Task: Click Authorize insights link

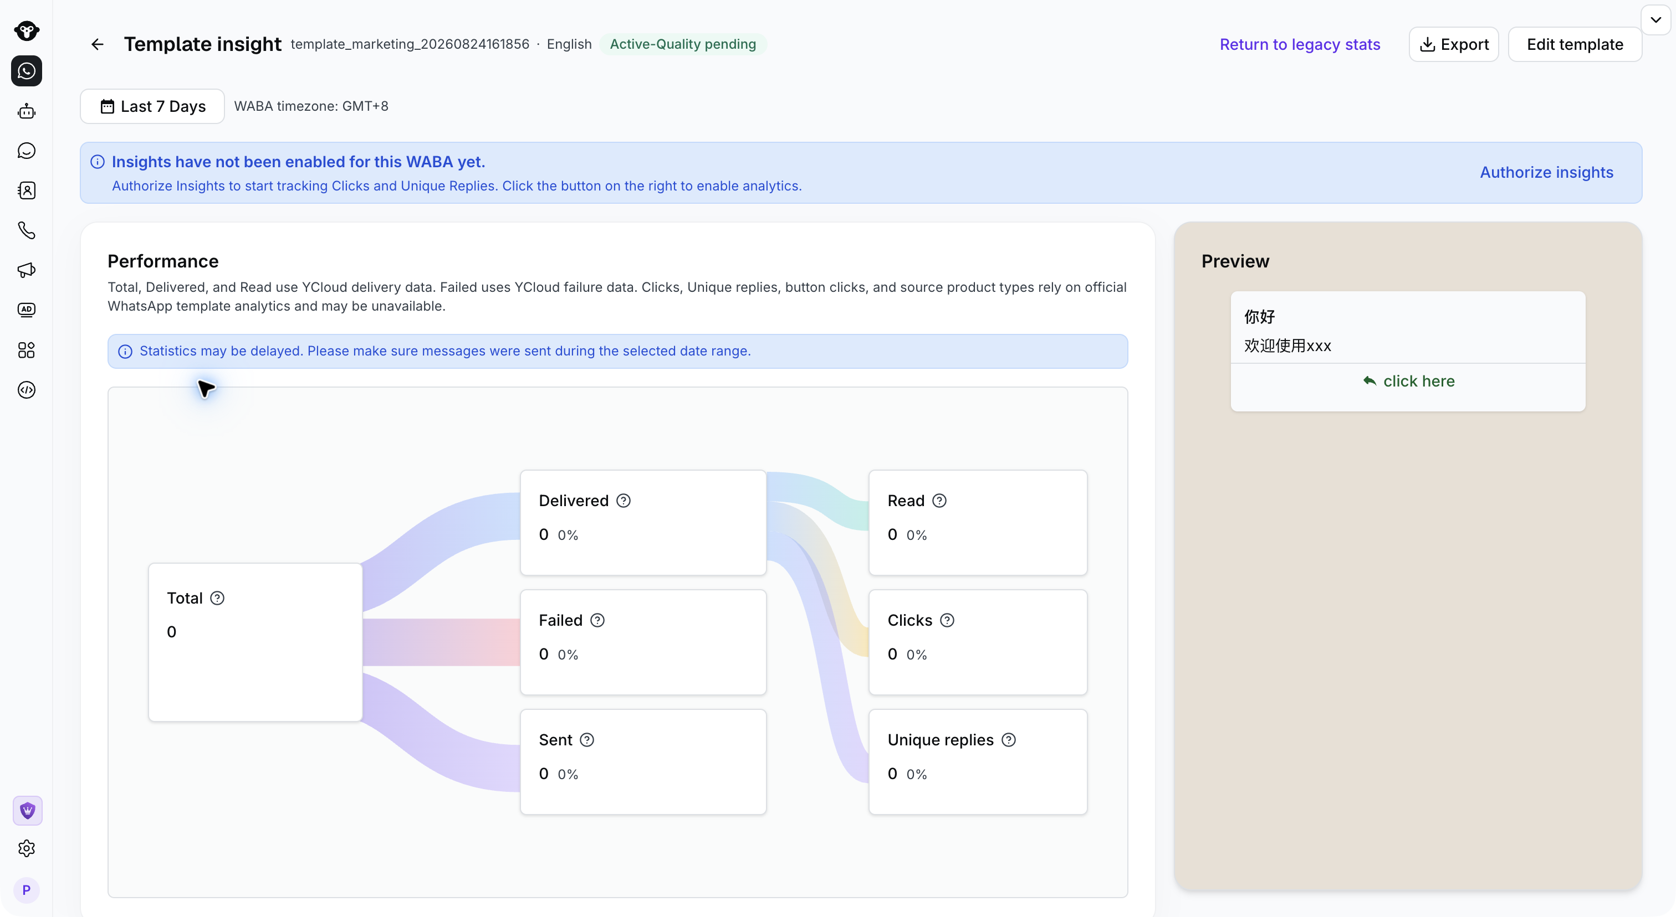Action: (x=1546, y=172)
